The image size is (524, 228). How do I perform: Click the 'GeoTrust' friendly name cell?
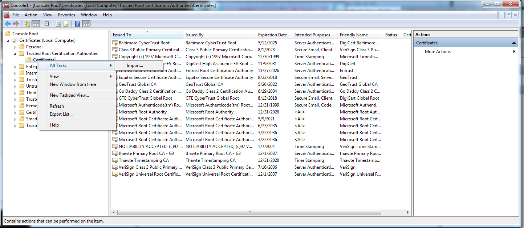pyautogui.click(x=349, y=77)
